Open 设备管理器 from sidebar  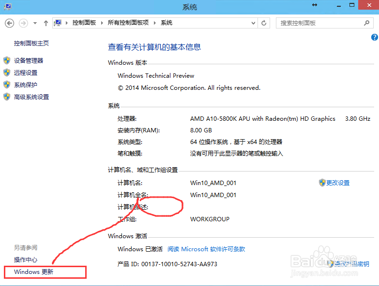tap(29, 60)
